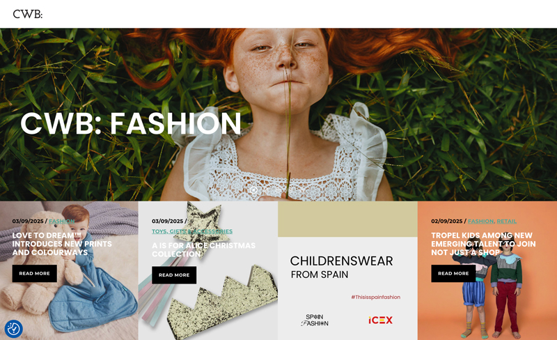Select the highlighted carousel slide dot
Viewport: 557px width, 340px height.
(253, 190)
